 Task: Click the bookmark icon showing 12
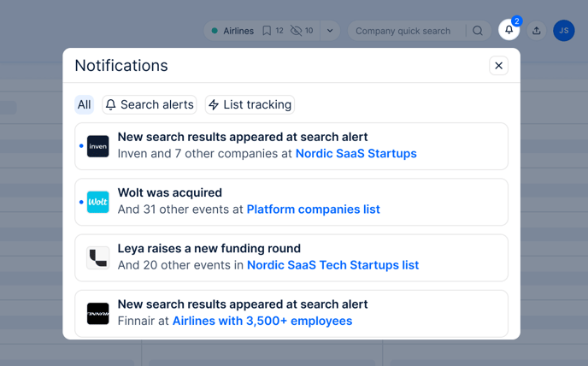tap(267, 31)
